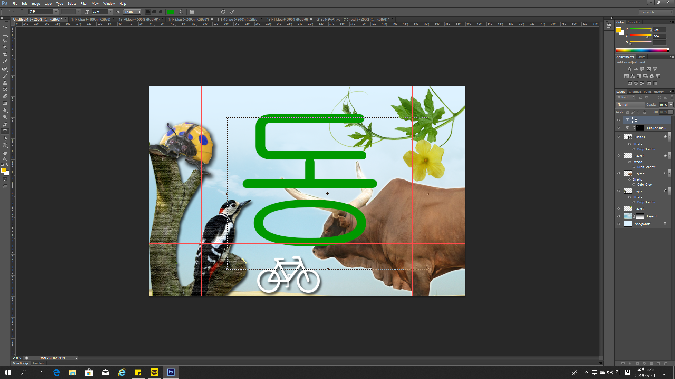Open KakaoTalk from the taskbar

coord(154,372)
